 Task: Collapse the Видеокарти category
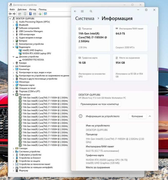tap(13, 47)
